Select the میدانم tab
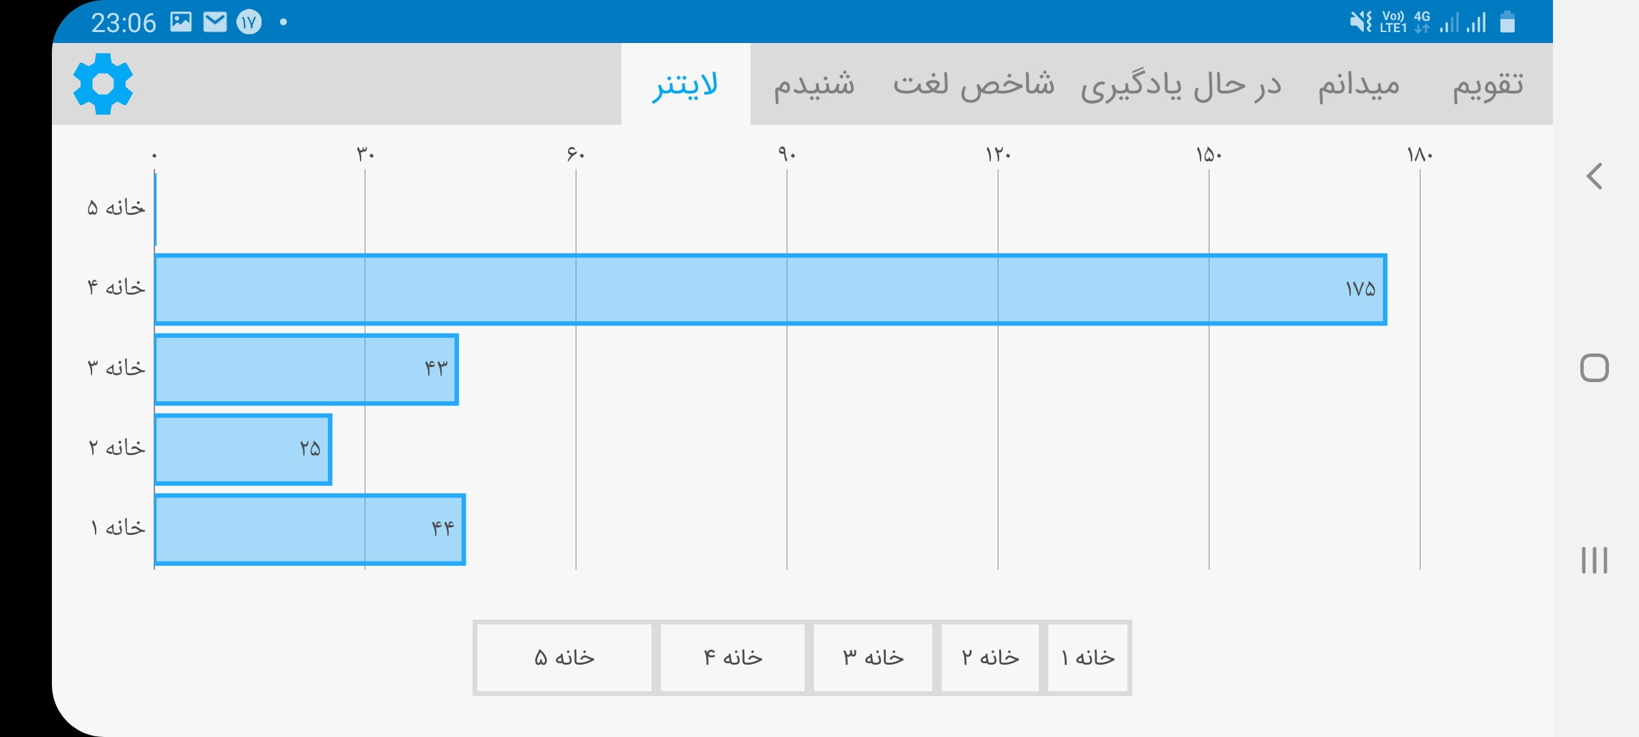Viewport: 1639px width, 737px height. pos(1359,85)
